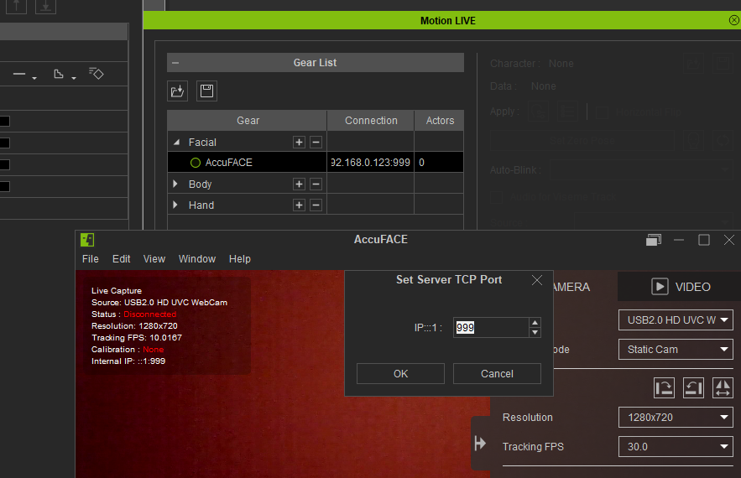741x478 pixels.
Task: Flip camera view horizontally icon
Action: 723,388
